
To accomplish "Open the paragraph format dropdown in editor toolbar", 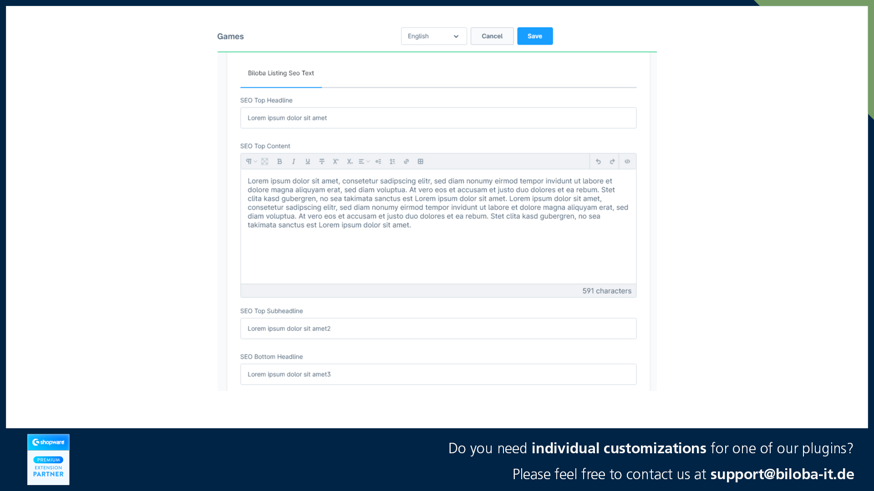I will coord(251,161).
